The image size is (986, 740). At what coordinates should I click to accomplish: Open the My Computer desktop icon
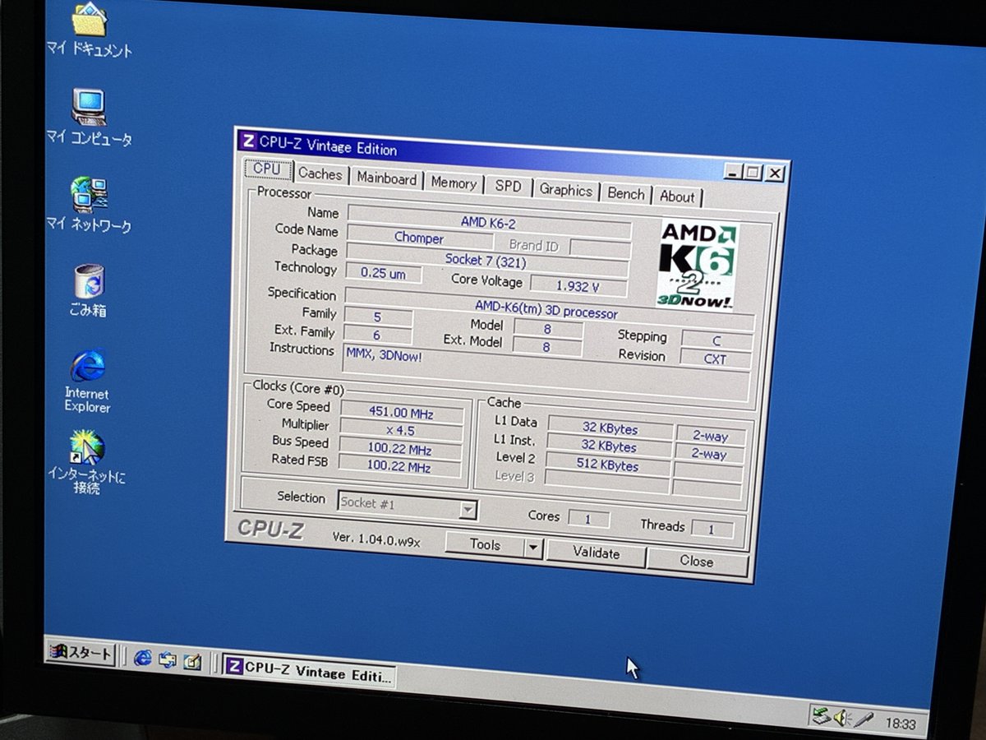[x=89, y=117]
